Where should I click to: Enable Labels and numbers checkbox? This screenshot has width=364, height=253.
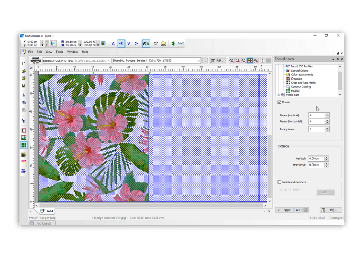point(280,182)
